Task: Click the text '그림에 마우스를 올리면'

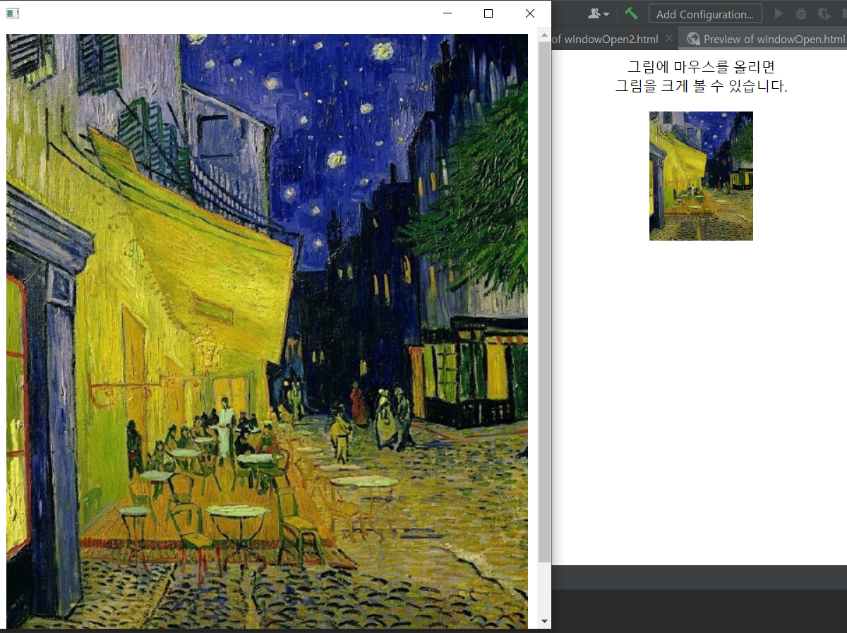Action: pos(701,67)
